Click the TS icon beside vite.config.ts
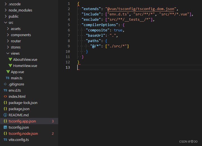 (5, 140)
